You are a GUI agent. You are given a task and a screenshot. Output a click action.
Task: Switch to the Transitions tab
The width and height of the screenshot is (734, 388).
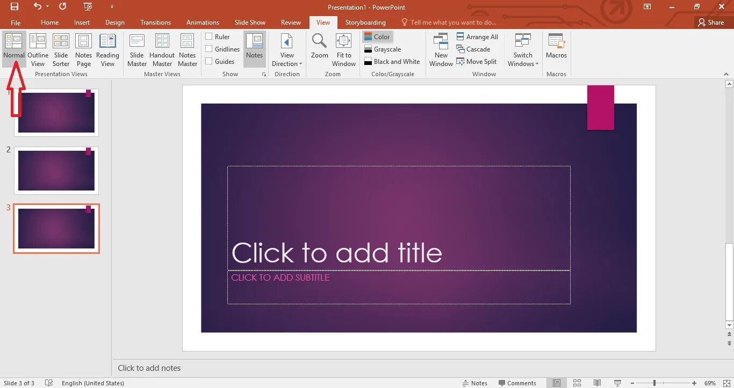pyautogui.click(x=155, y=23)
